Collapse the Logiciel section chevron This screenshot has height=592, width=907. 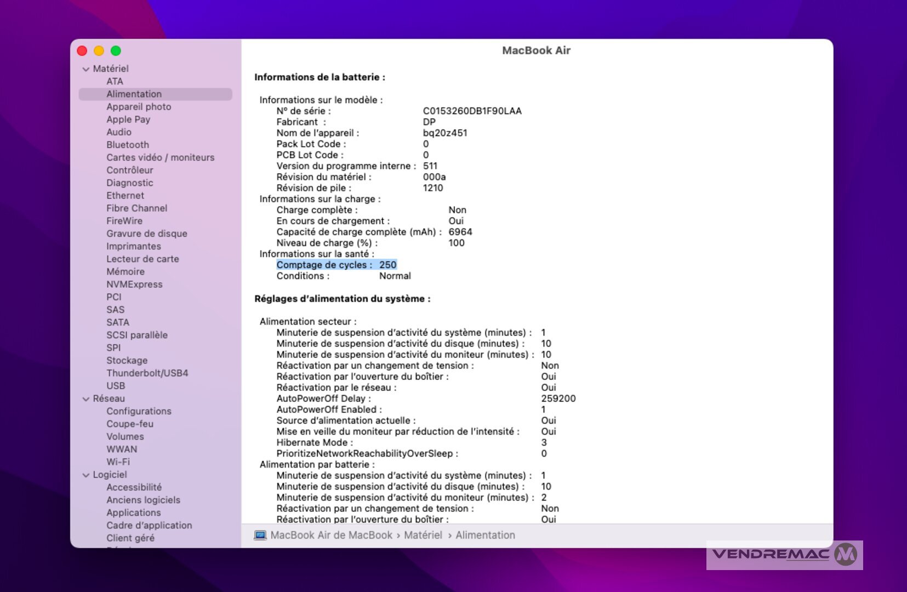[86, 475]
